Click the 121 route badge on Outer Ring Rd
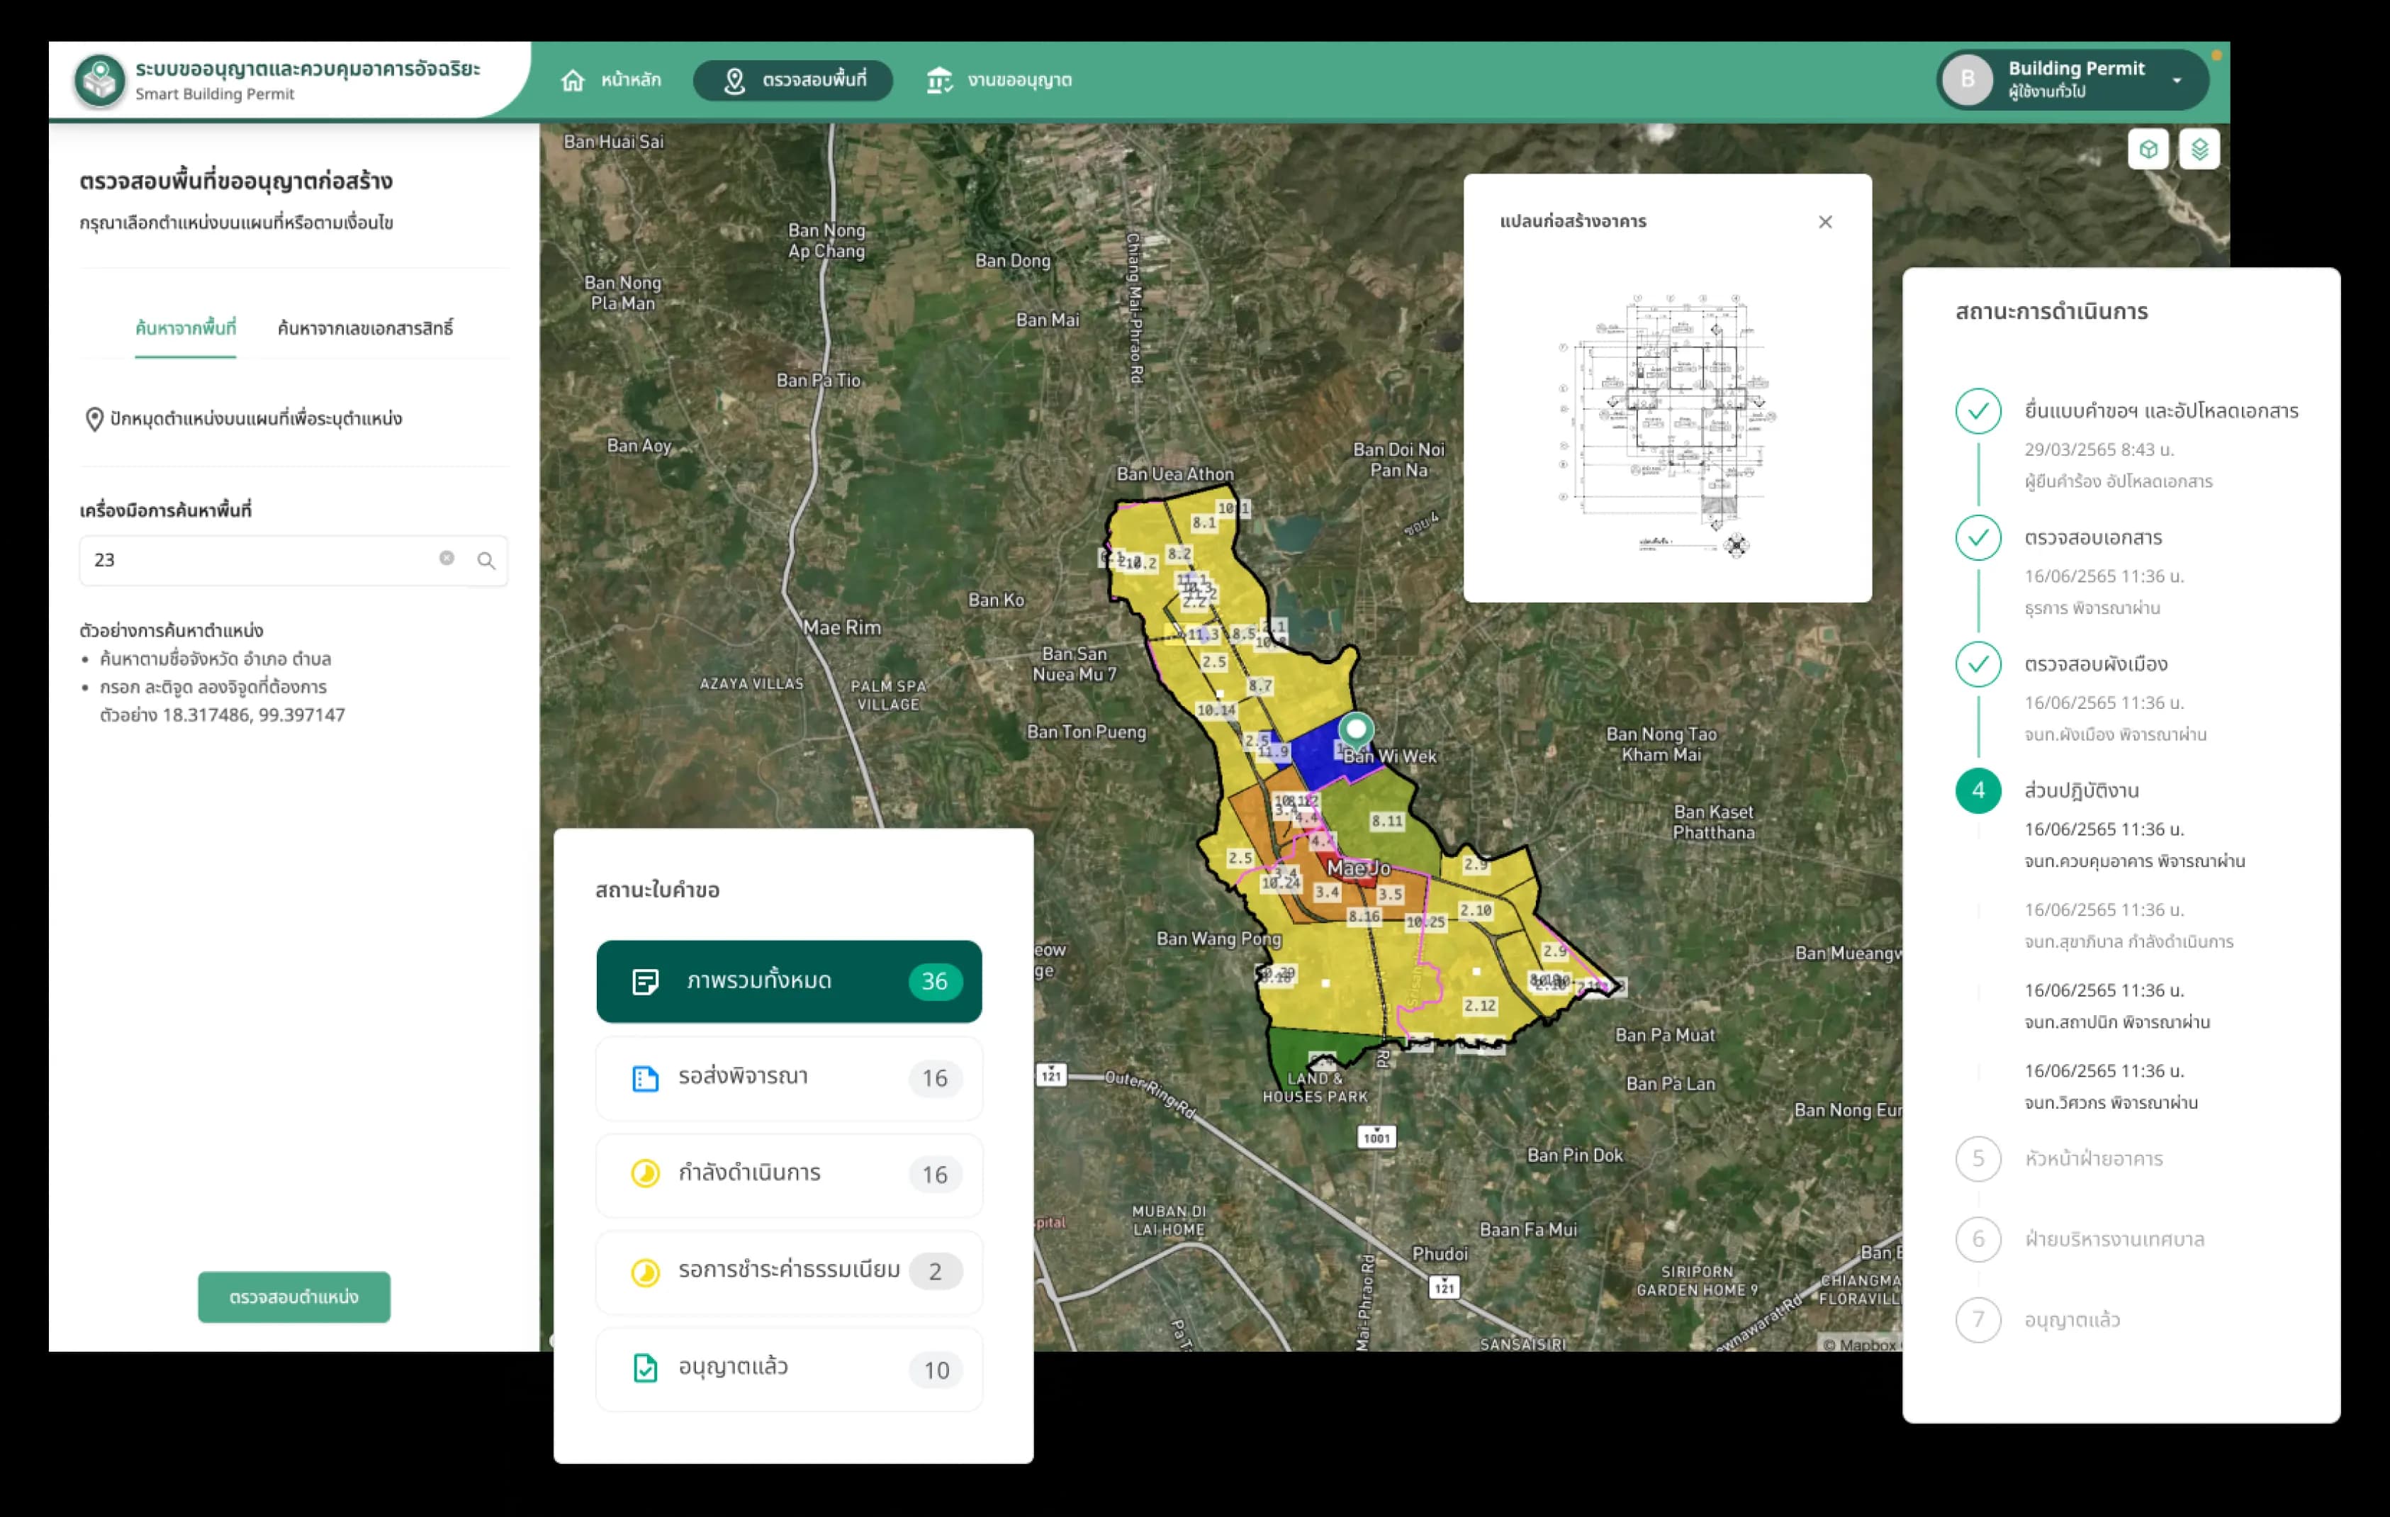Viewport: 2390px width, 1517px height. pos(1052,1075)
